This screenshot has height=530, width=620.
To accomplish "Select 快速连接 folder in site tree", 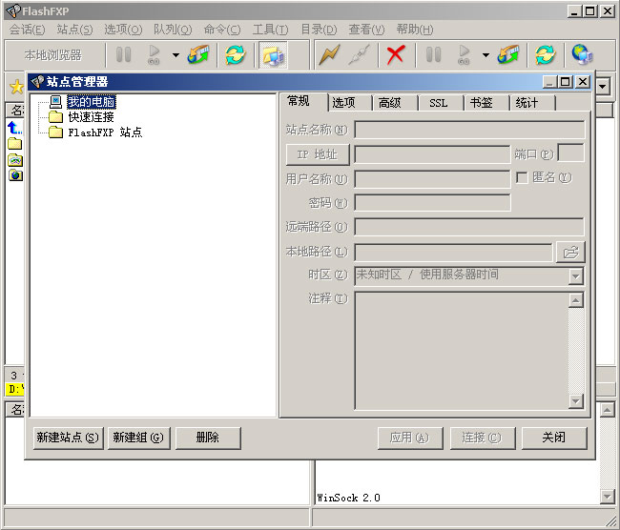I will 91,117.
